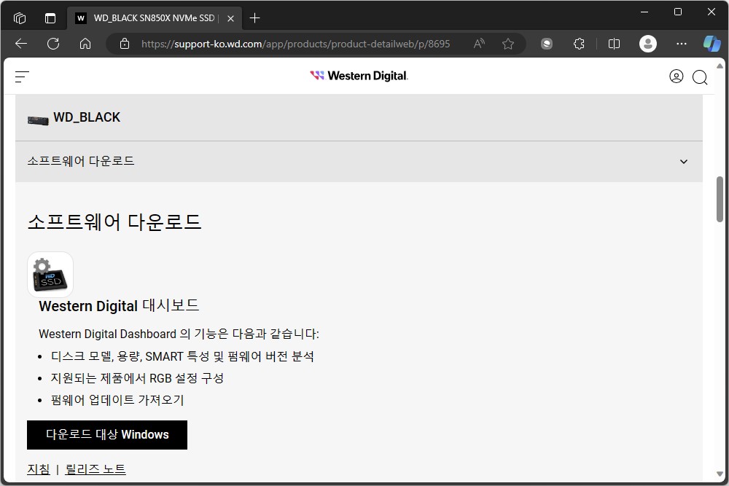The height and width of the screenshot is (486, 729).
Task: Turn on Read aloud
Action: (479, 44)
